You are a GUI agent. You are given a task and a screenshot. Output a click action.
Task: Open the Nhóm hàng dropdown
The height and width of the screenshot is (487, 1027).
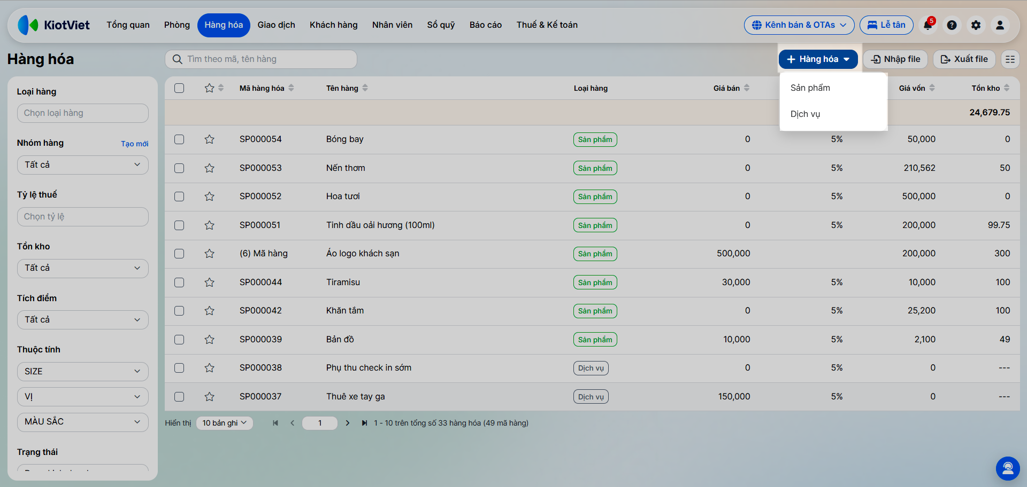[x=83, y=165]
